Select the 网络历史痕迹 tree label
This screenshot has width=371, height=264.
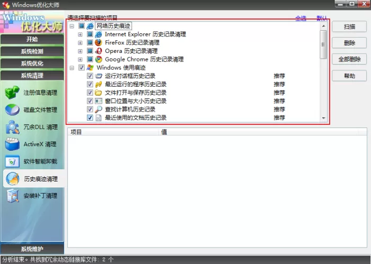click(113, 26)
